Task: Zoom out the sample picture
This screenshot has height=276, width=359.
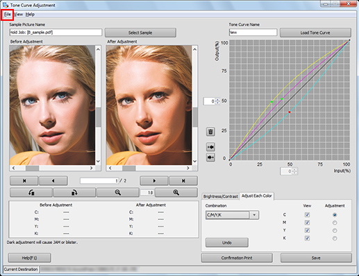Action: pos(118,193)
